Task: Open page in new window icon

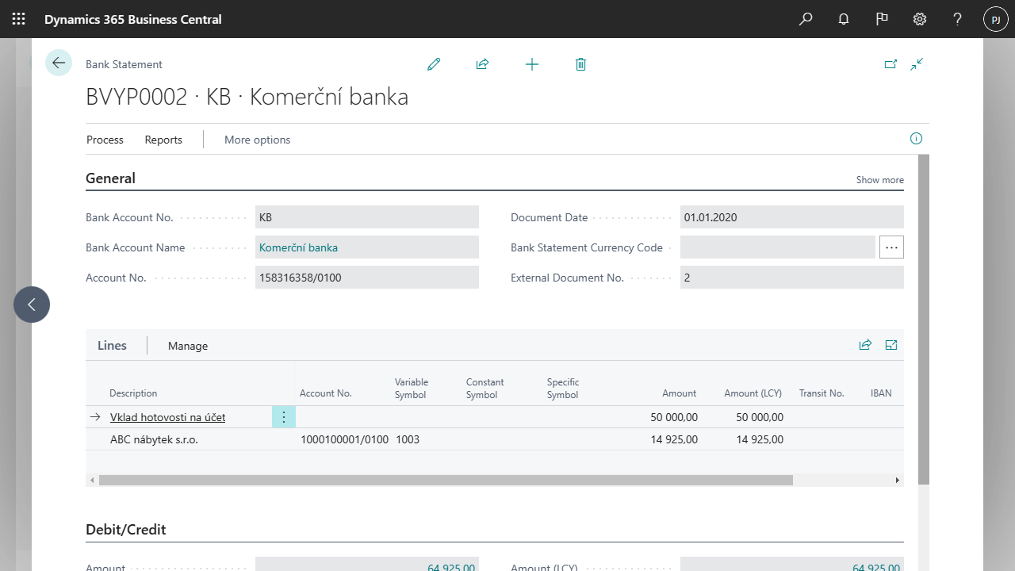Action: (x=891, y=64)
